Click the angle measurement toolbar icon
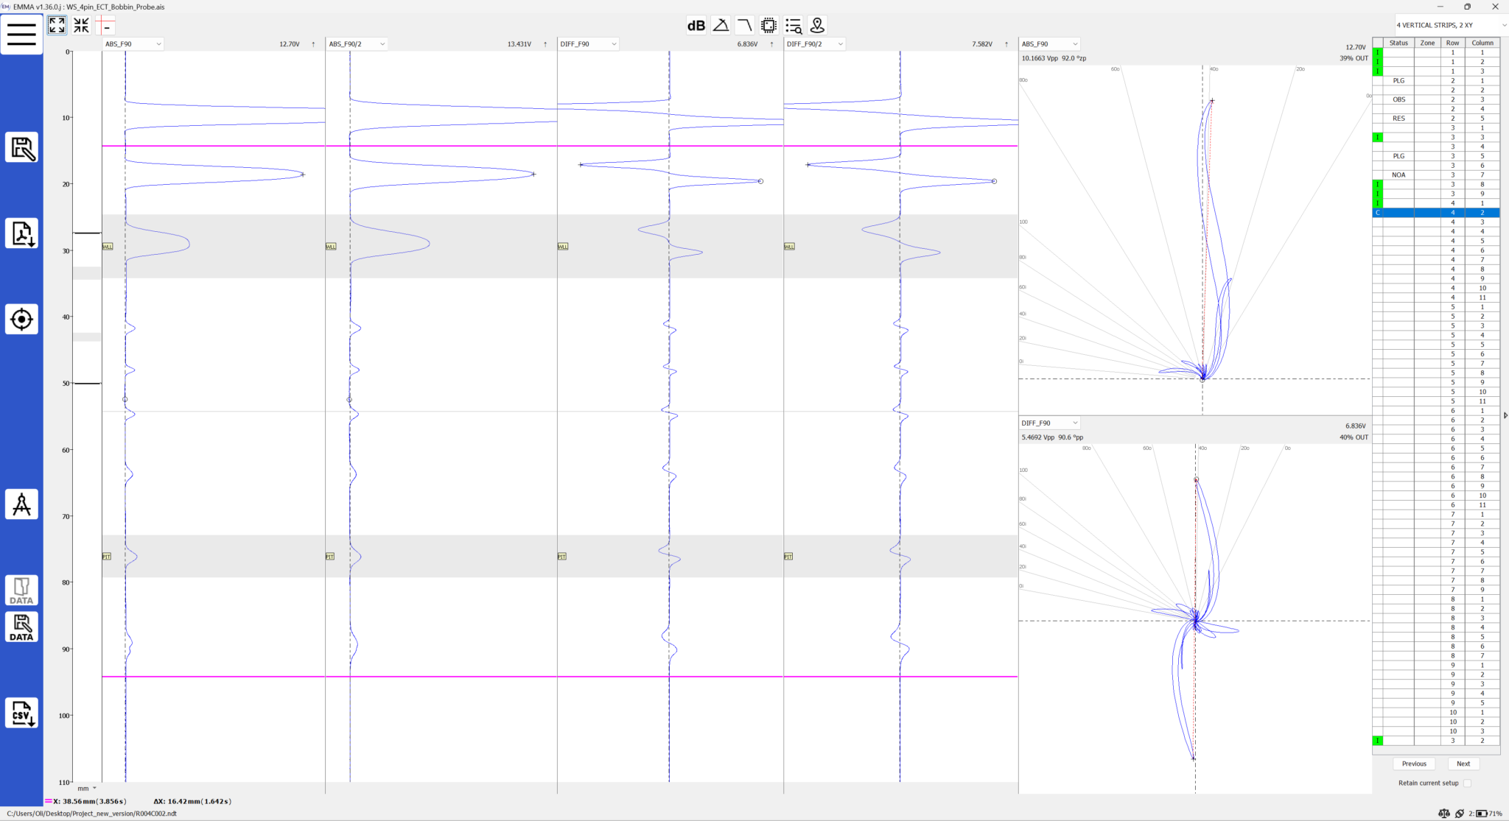Image resolution: width=1509 pixels, height=821 pixels. coord(721,26)
